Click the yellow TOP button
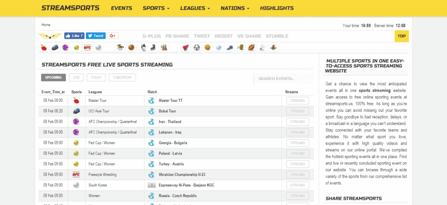447x205 pixels. click(402, 36)
